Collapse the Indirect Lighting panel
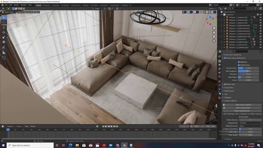263x148 pixels. pyautogui.click(x=230, y=101)
